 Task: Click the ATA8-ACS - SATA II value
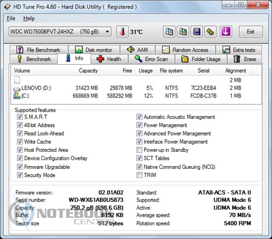point(225,192)
